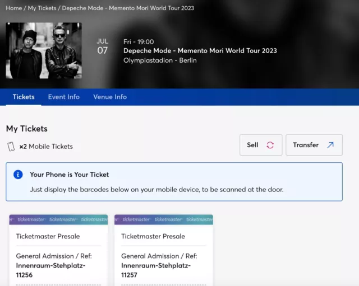Click 'Your Phone is Your Ticket' heading
The width and height of the screenshot is (359, 286).
70,175
